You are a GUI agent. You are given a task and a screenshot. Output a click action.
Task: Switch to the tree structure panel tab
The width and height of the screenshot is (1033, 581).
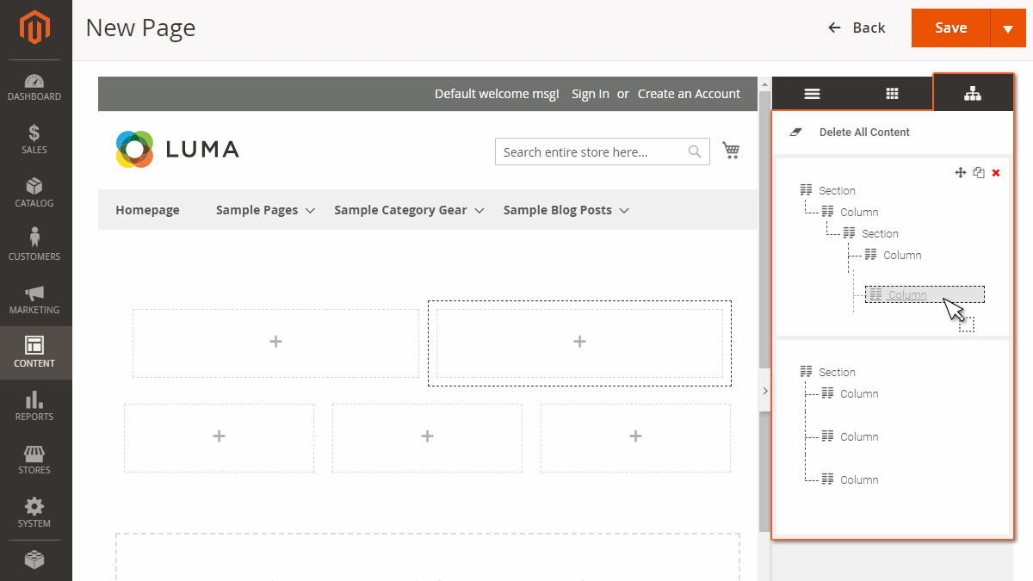pyautogui.click(x=973, y=93)
